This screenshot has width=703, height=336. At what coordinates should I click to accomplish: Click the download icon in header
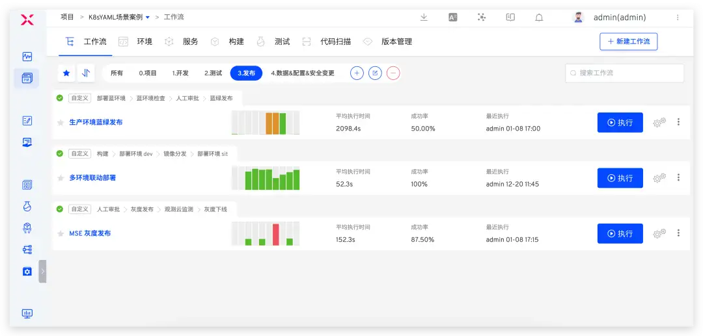coord(424,18)
